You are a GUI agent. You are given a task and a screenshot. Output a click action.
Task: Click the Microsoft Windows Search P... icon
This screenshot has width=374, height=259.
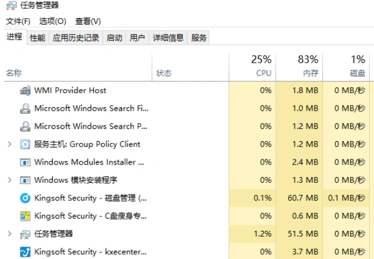(25, 126)
